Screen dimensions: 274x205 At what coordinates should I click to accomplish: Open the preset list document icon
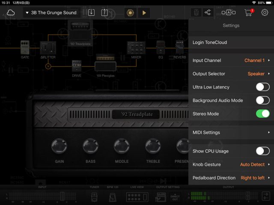point(196,12)
